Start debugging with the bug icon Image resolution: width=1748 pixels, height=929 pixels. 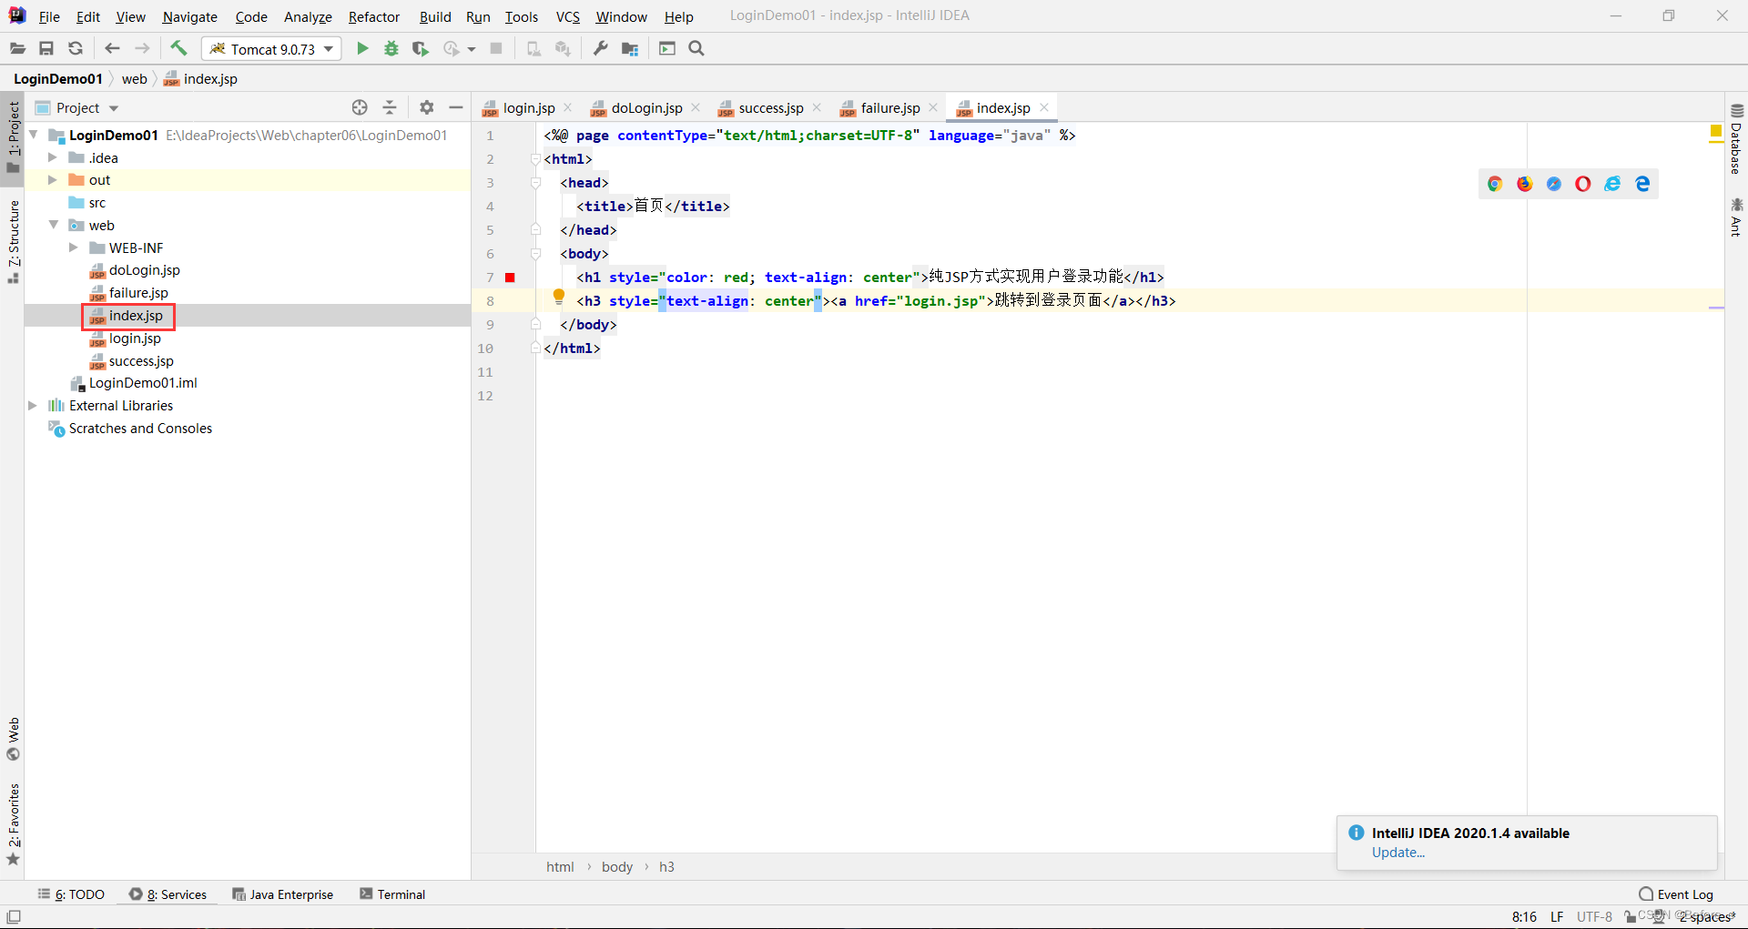tap(391, 48)
